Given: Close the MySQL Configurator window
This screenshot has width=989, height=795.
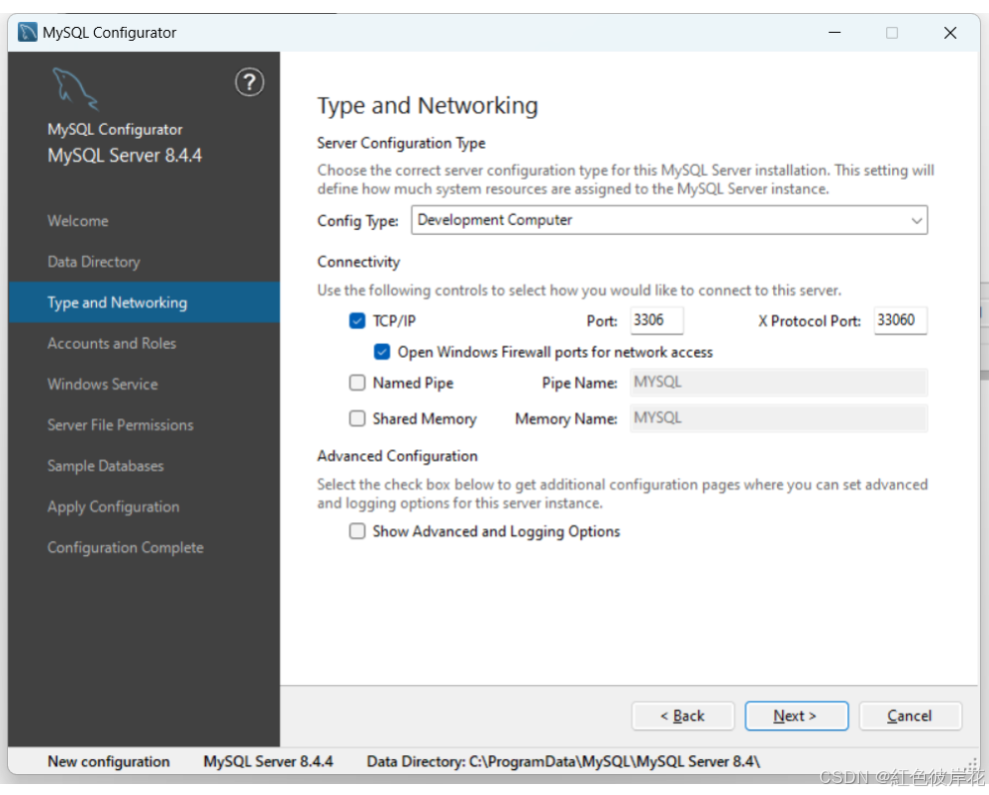Looking at the screenshot, I should pos(950,33).
